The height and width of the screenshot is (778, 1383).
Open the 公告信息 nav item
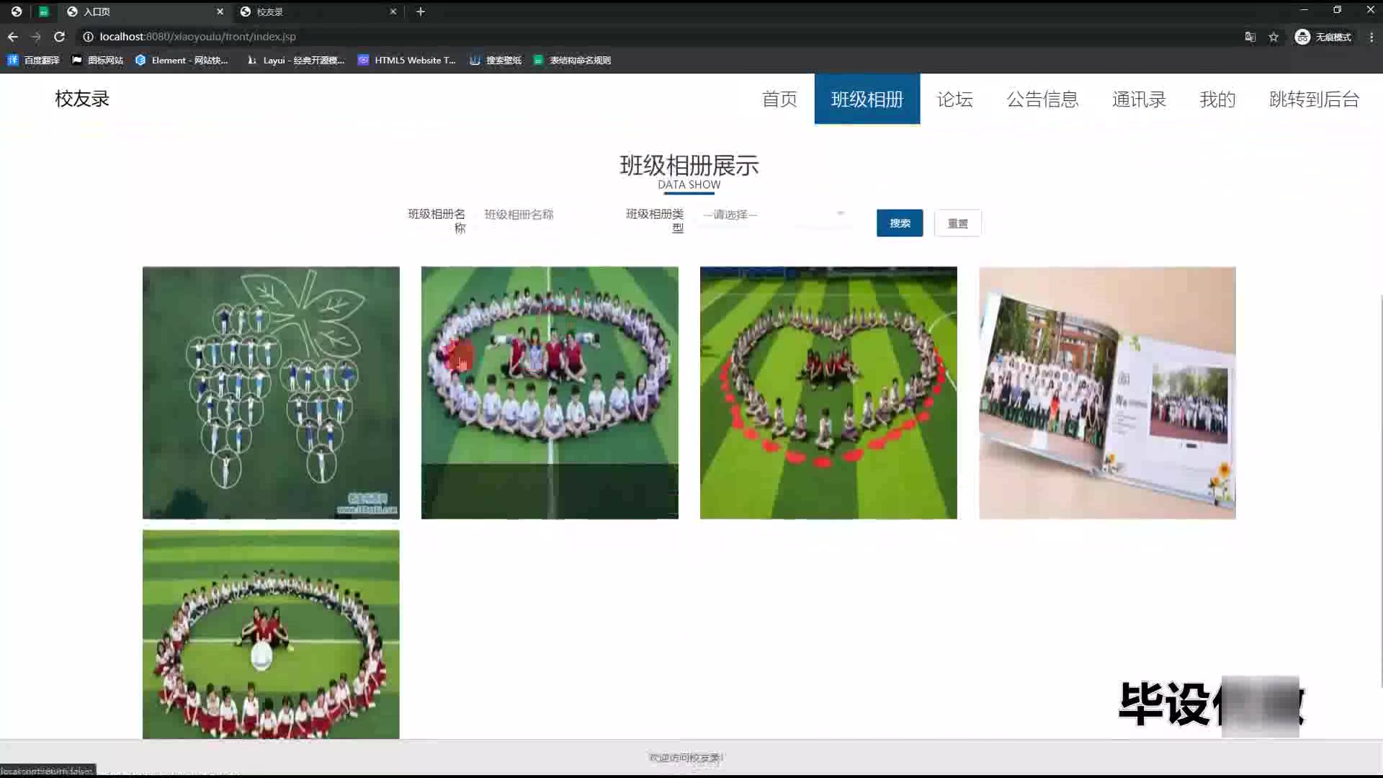click(1042, 99)
